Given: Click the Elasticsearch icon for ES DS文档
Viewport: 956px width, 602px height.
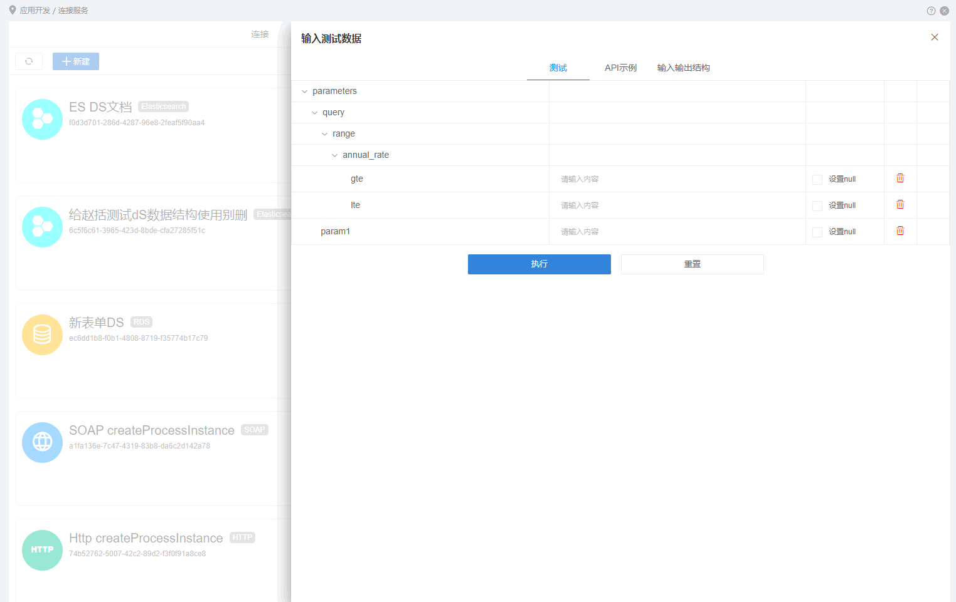Looking at the screenshot, I should tap(42, 119).
